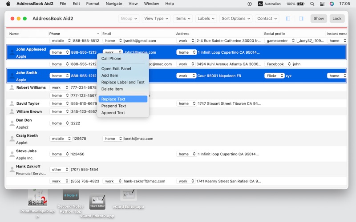Toggle the right sidebar panel icon
Image resolution: width=356 pixels, height=222 pixels.
pyautogui.click(x=301, y=19)
